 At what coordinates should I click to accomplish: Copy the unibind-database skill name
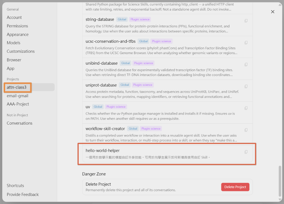click(x=246, y=65)
